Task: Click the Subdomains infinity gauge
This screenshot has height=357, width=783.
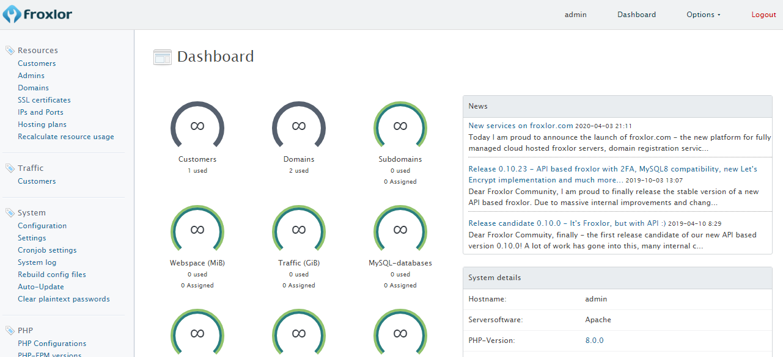Action: pos(400,126)
